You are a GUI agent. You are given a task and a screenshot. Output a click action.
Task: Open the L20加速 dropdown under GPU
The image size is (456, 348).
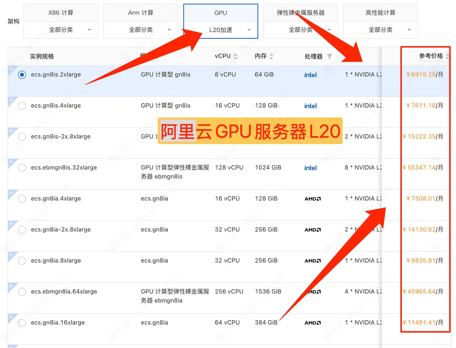tap(221, 30)
